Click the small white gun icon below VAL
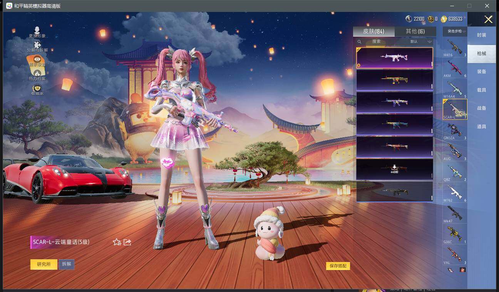499x292 pixels. (450, 270)
